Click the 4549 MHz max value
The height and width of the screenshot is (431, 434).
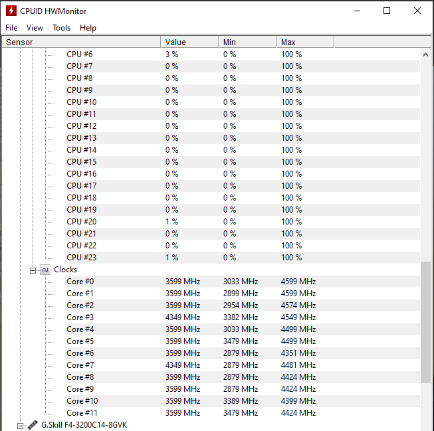[298, 317]
